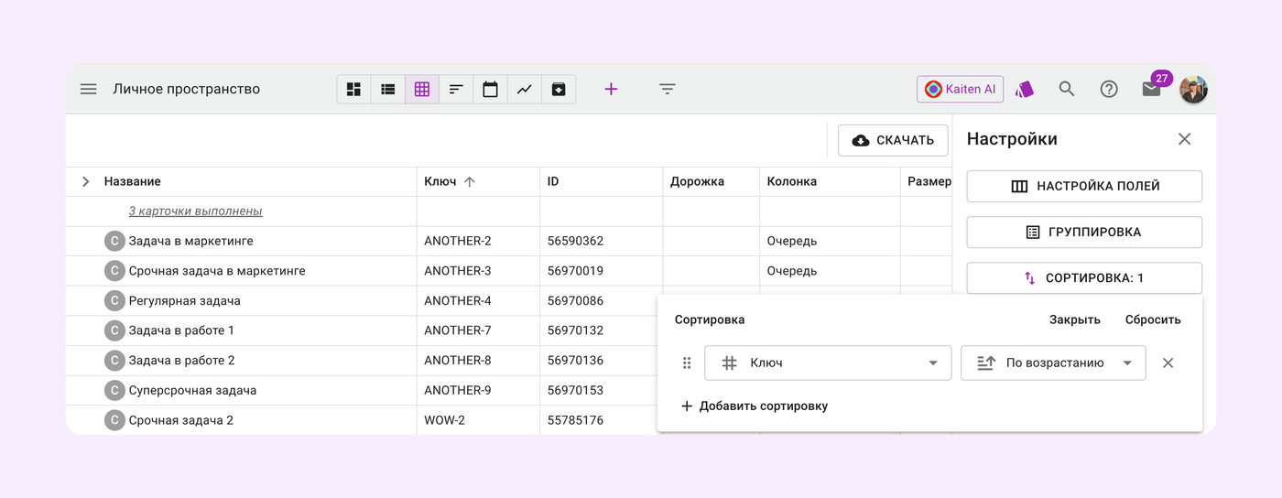Open the filter icon in toolbar
Screen dimensions: 1282x498
668,89
